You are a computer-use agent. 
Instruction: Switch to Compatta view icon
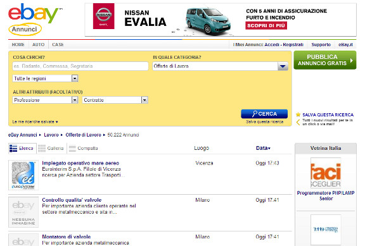coord(72,148)
